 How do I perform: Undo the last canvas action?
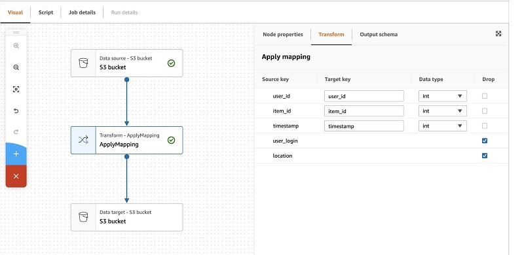pyautogui.click(x=16, y=110)
